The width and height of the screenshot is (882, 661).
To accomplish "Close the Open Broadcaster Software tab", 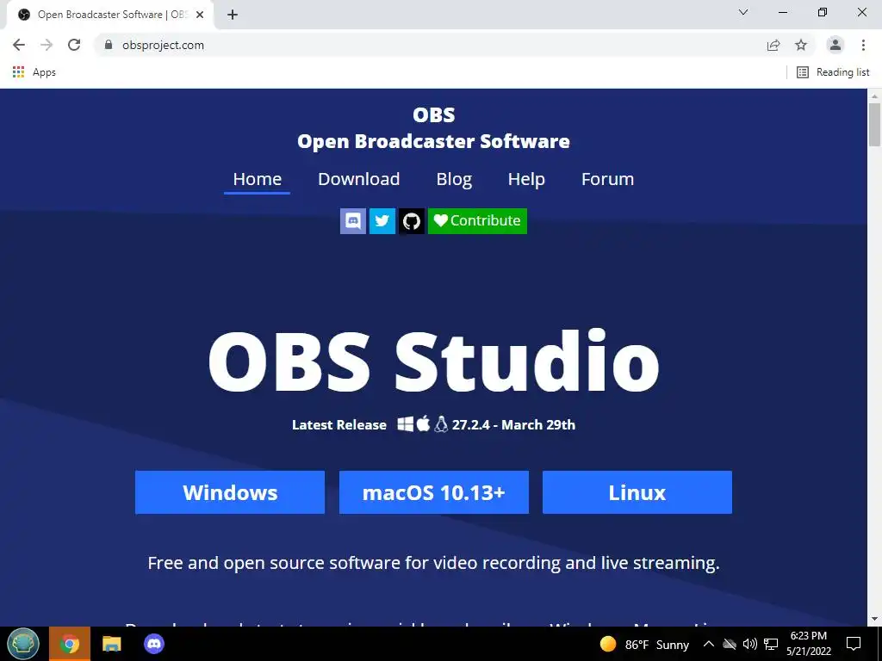I will pos(200,15).
